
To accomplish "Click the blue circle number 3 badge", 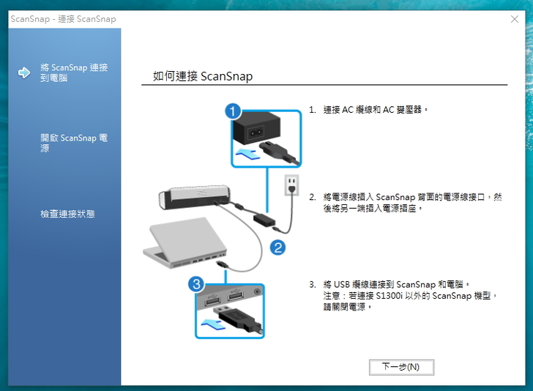I will point(196,284).
